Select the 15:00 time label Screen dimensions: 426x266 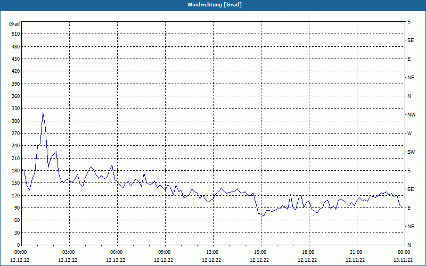point(260,252)
